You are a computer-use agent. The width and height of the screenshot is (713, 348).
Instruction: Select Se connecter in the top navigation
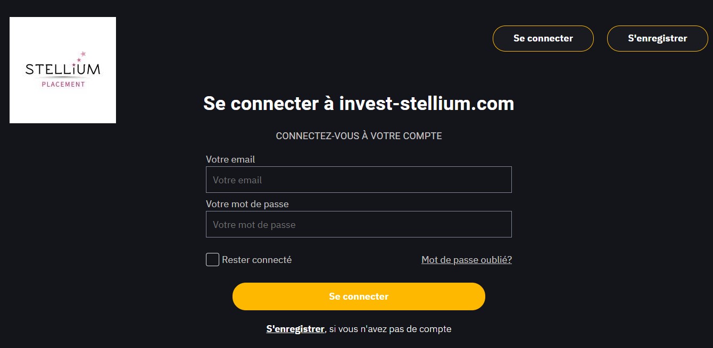(x=543, y=38)
